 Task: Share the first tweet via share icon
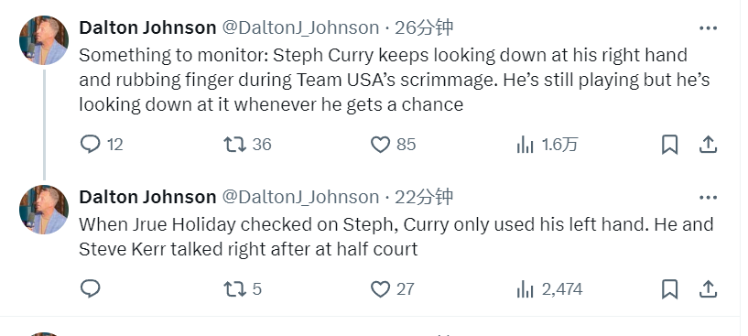coord(709,144)
